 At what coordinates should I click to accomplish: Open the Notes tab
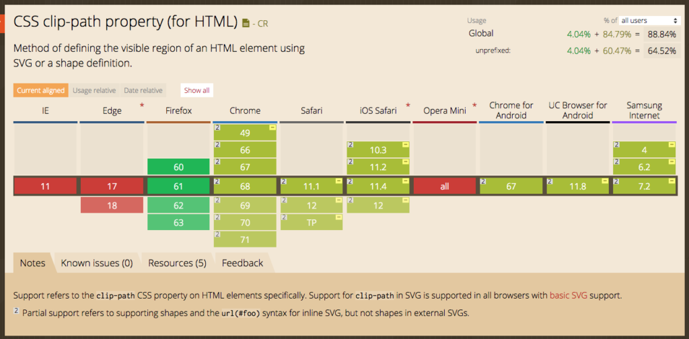[x=32, y=263]
